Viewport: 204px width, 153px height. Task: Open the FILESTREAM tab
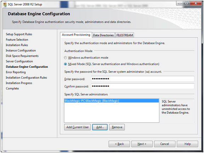(125, 35)
